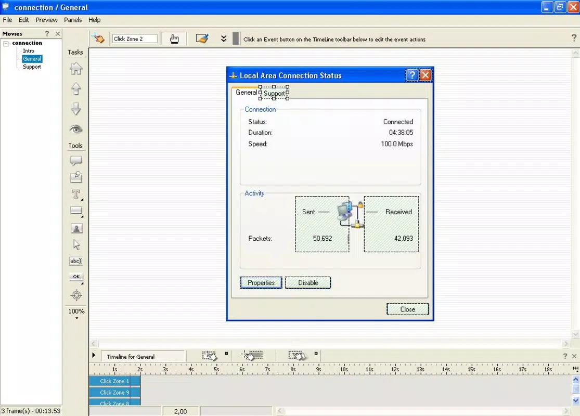Click the down arrow task icon
This screenshot has height=416, width=580.
tap(76, 109)
